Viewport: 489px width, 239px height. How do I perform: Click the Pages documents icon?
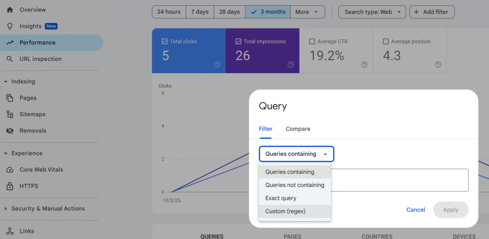click(10, 98)
